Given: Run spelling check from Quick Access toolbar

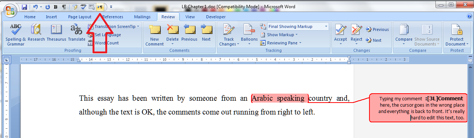Looking at the screenshot, I should click(x=83, y=7).
